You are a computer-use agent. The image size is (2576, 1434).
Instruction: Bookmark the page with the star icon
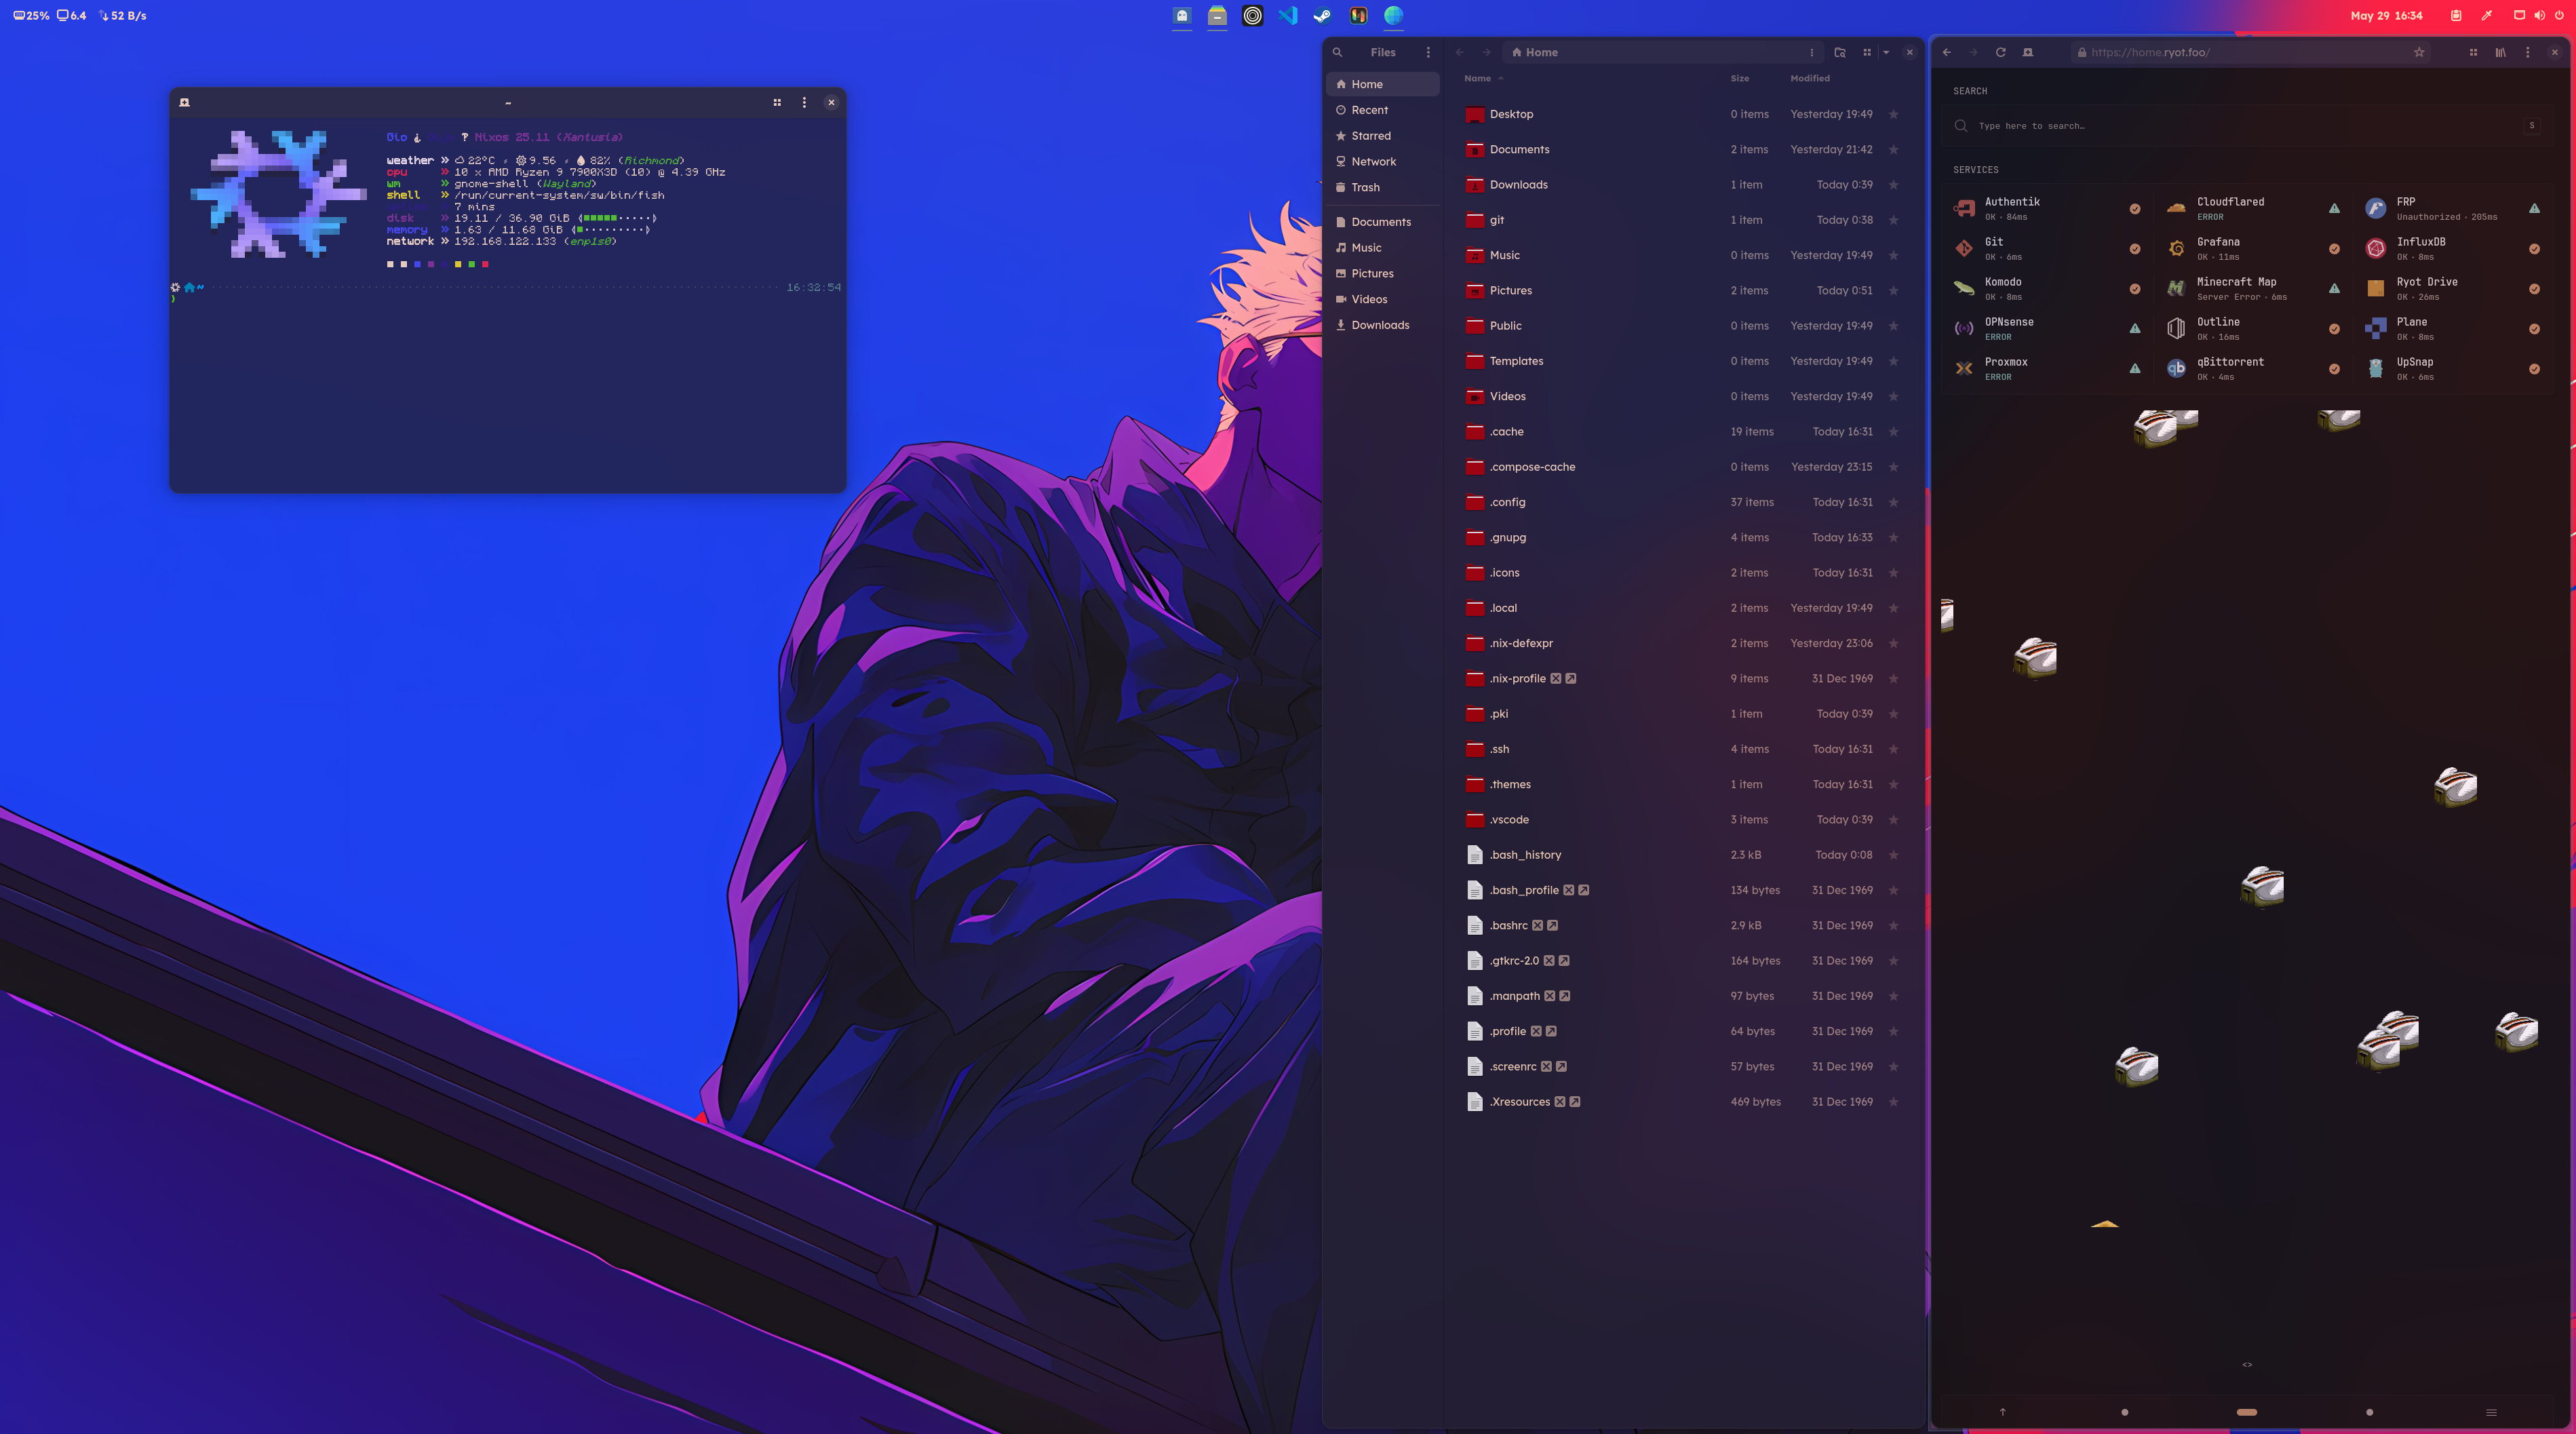tap(2419, 52)
